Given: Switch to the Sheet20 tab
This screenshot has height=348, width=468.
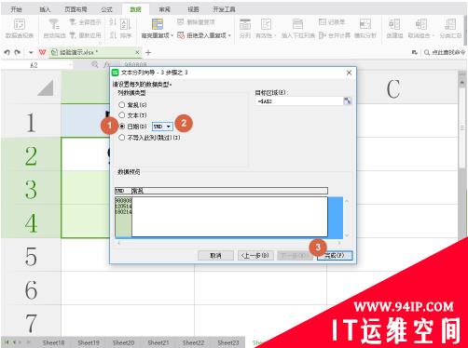Looking at the screenshot, I should [123, 342].
